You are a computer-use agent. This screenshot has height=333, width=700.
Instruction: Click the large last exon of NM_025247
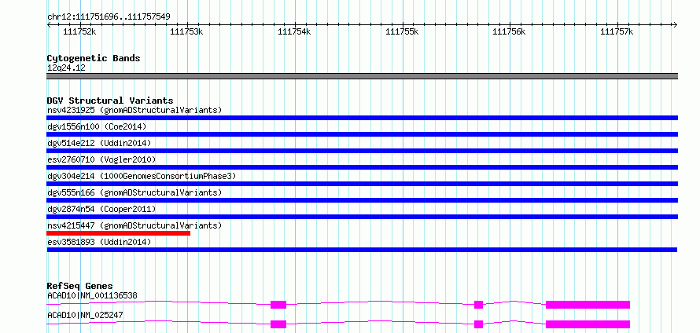[x=588, y=324]
